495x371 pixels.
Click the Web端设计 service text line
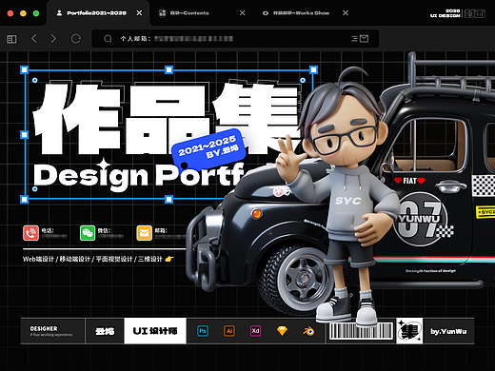pyautogui.click(x=92, y=259)
